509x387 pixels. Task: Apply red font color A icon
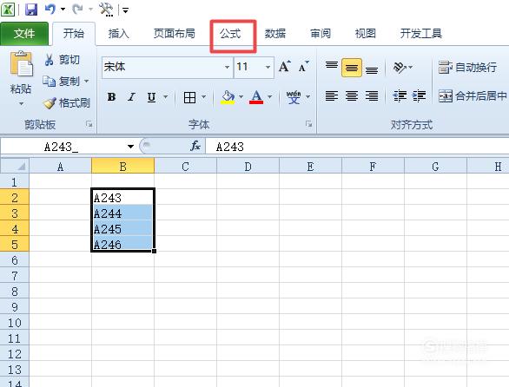click(256, 97)
